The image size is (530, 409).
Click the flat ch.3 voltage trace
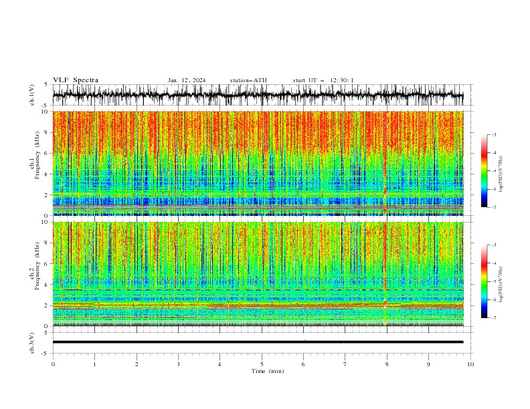click(x=258, y=342)
